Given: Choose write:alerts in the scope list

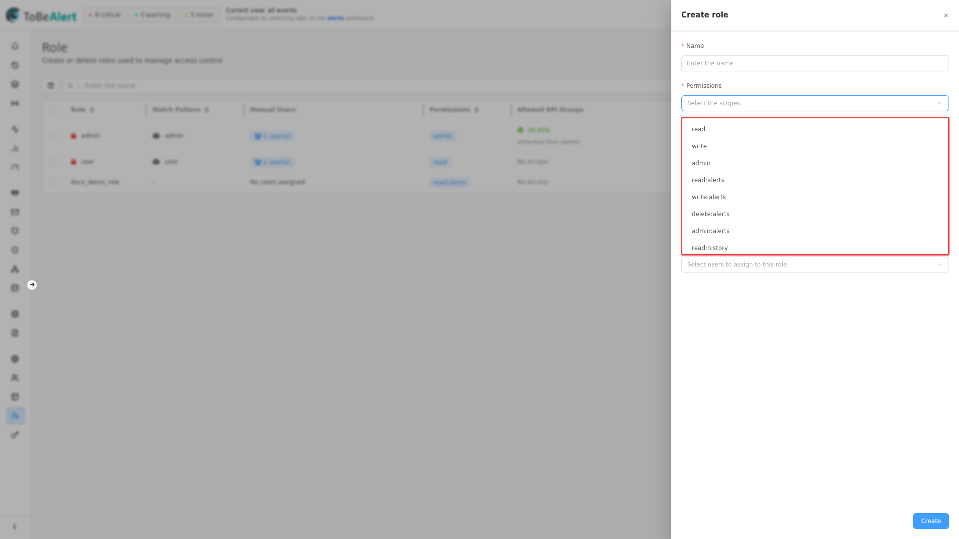Looking at the screenshot, I should [815, 197].
